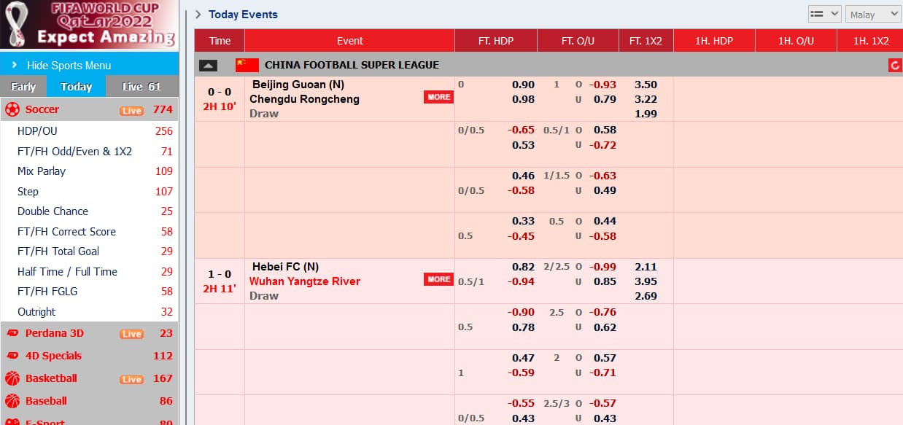Switch to the Early tab
903x425 pixels.
coord(23,86)
